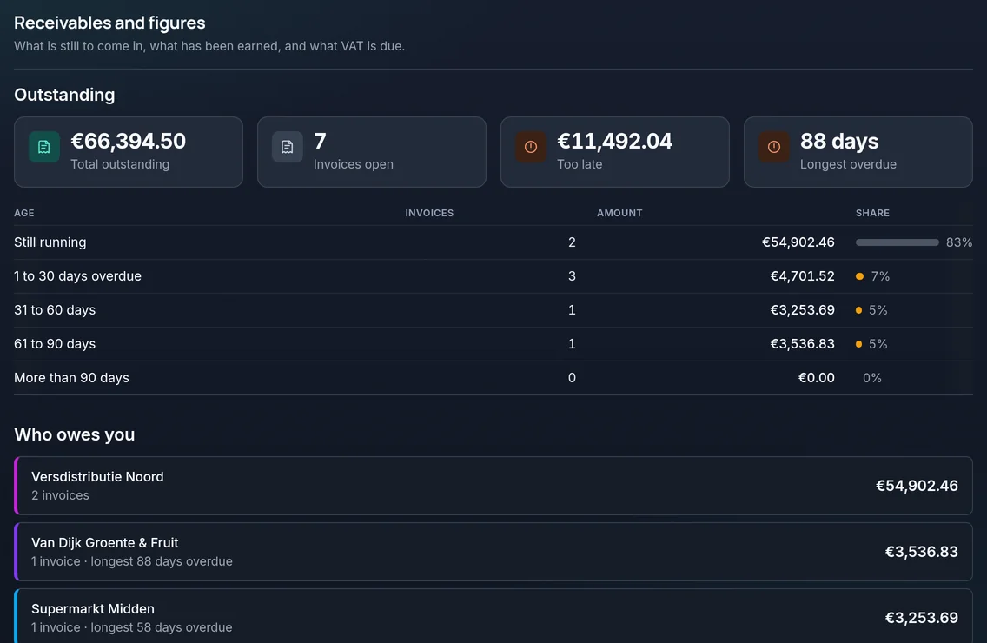Click the SHARE column header
Image resolution: width=987 pixels, height=643 pixels.
[x=872, y=213]
